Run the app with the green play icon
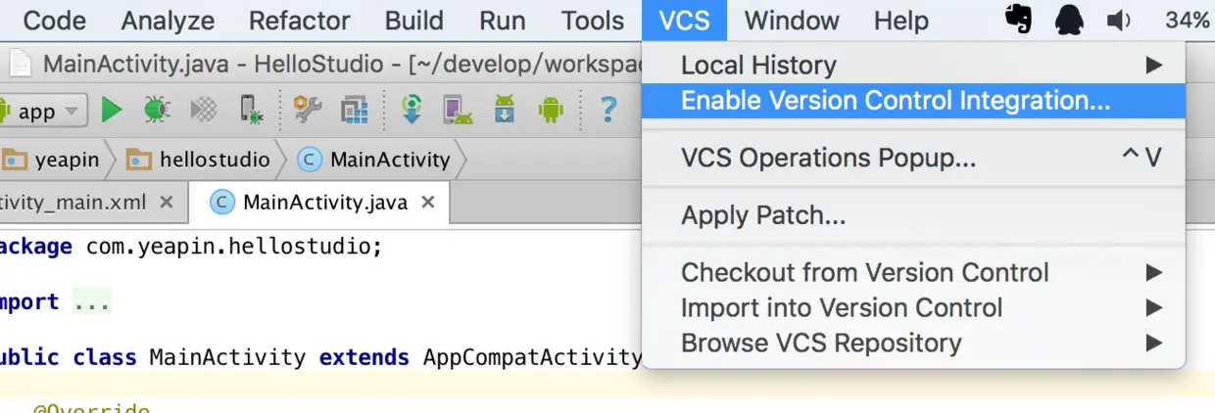Viewport: 1215px width, 413px height. tap(112, 110)
